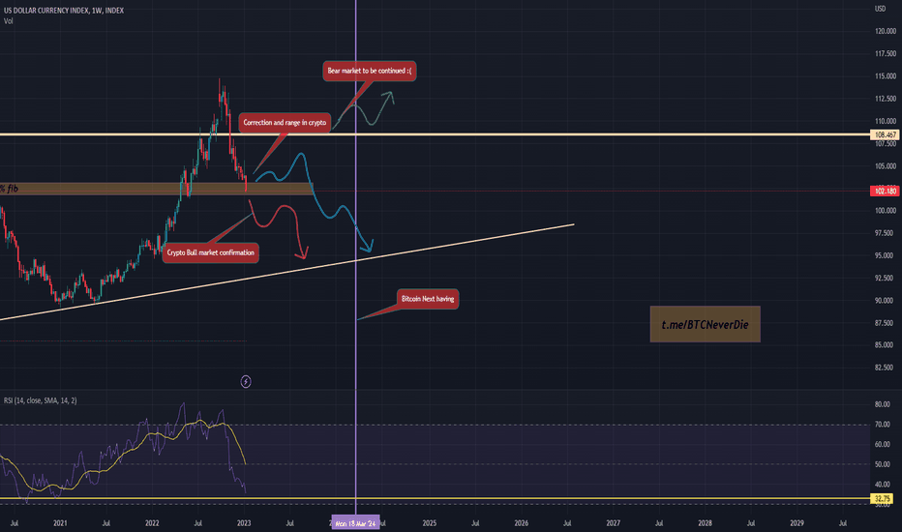Click the 115.000 price axis label
Viewport: 902px width, 532px height.
pos(886,75)
